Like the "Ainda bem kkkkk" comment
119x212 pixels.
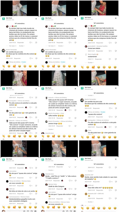click(x=110, y=51)
